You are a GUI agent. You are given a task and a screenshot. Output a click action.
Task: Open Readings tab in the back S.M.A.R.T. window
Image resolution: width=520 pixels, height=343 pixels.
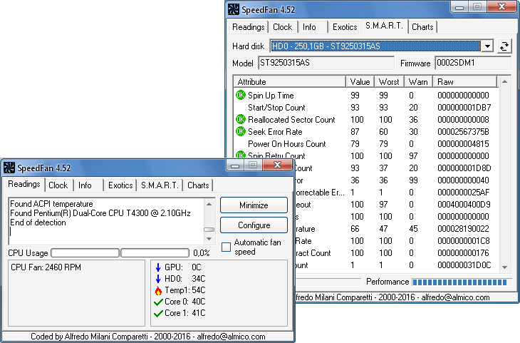point(248,27)
